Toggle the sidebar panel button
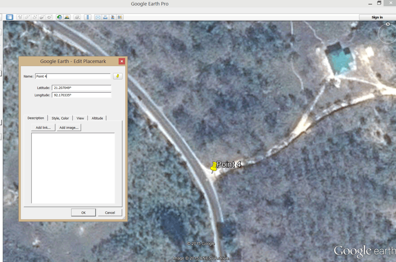The image size is (396, 262). click(x=9, y=17)
